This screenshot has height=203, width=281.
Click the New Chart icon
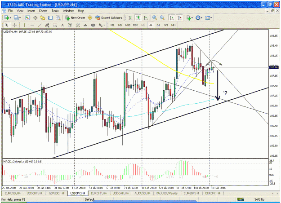tap(6, 18)
